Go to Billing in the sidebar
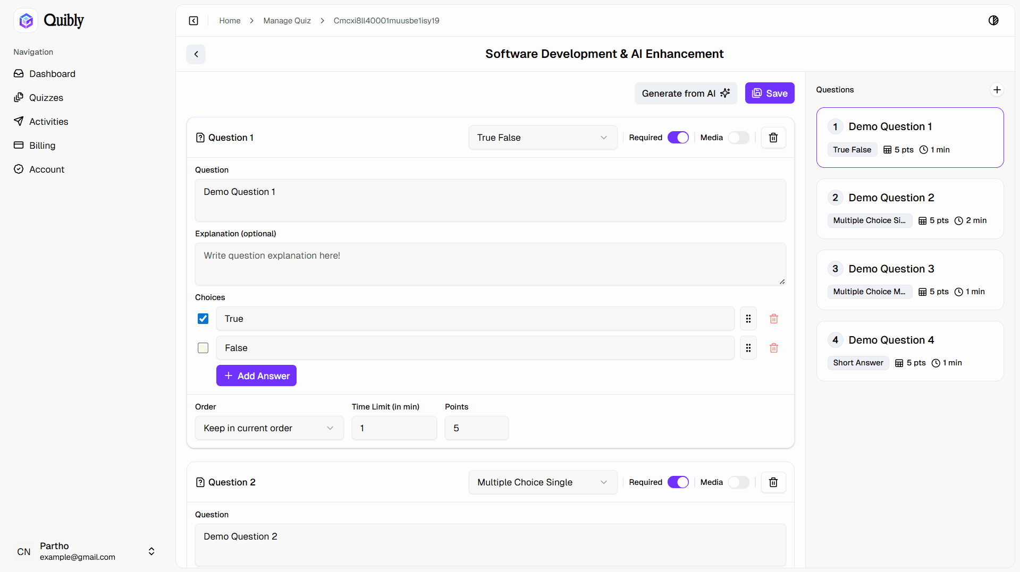 click(x=42, y=146)
